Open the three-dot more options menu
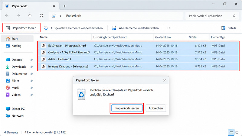The image size is (242, 136). 169,28
